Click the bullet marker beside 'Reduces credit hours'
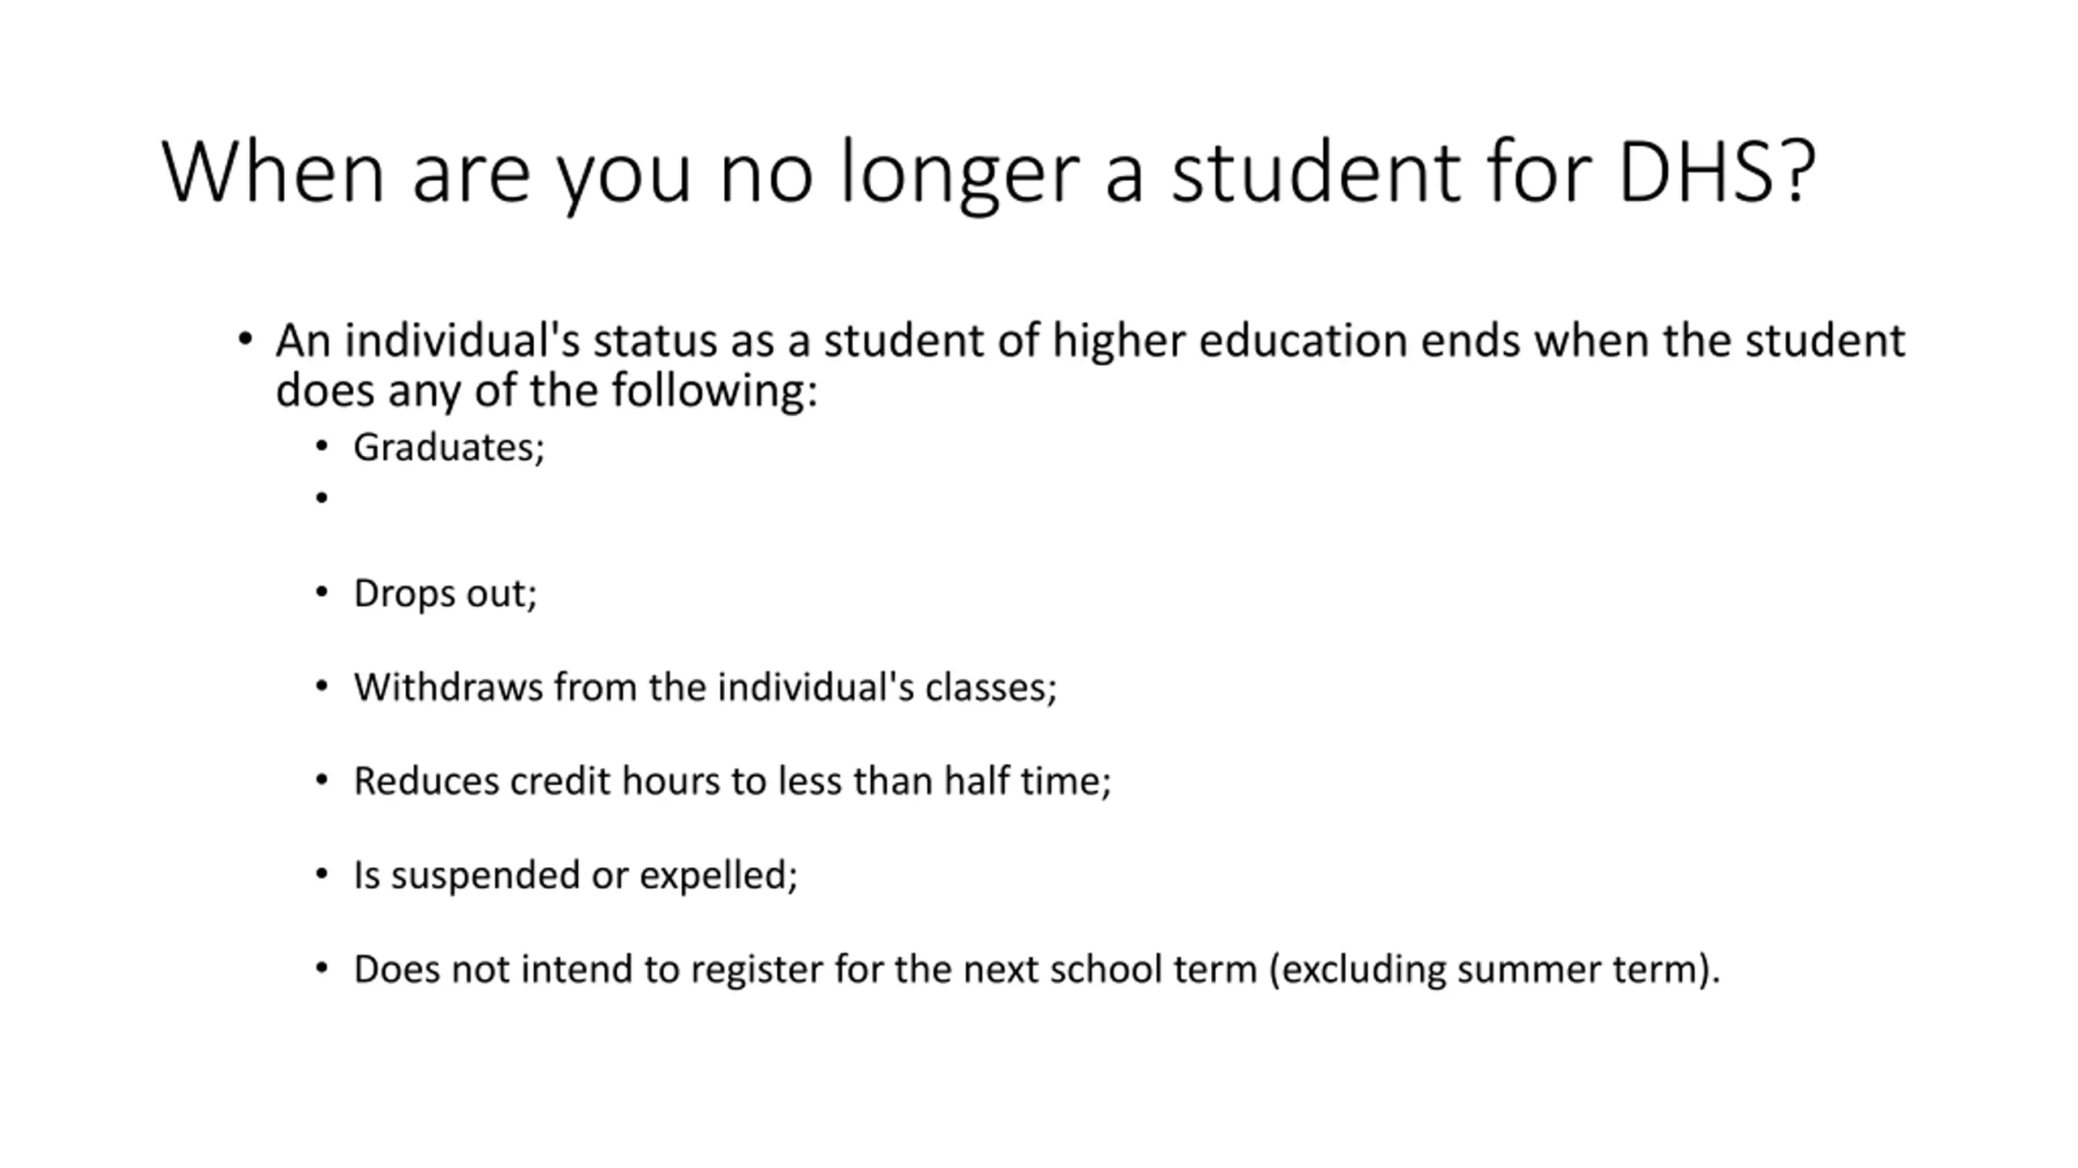 click(x=321, y=780)
